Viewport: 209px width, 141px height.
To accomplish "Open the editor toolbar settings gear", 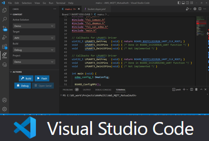I will tap(195, 9).
